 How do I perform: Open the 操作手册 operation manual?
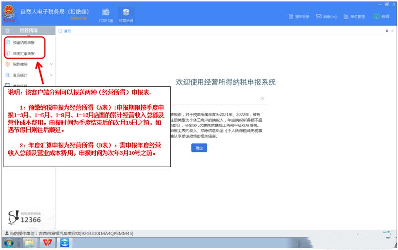click(299, 17)
